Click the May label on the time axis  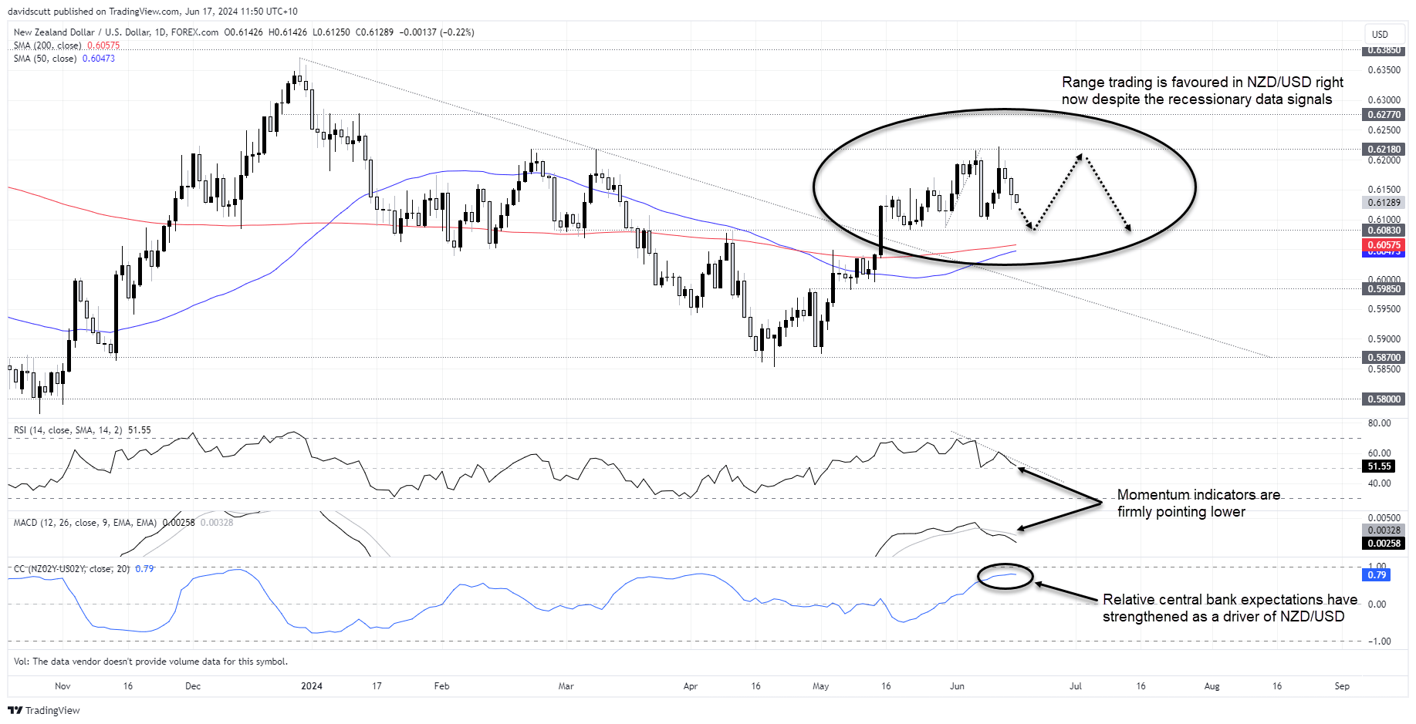point(821,686)
